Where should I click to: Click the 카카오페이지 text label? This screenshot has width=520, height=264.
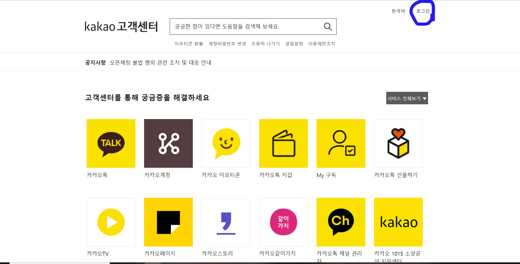pyautogui.click(x=160, y=253)
